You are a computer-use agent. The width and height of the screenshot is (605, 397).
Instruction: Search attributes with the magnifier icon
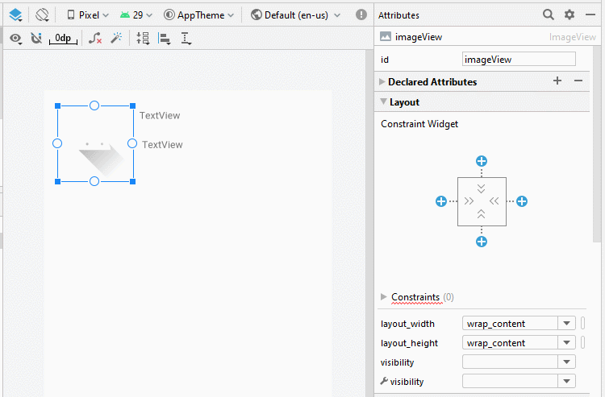tap(549, 14)
